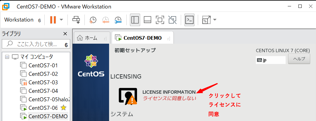
Task: Click the running VM icon of CentOS7-DEMO
Action: click(x=23, y=116)
